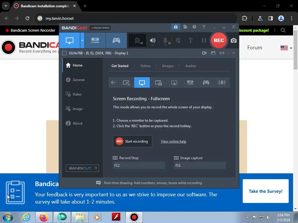Click Record/Stop hotkey field F12

[x=139, y=165]
